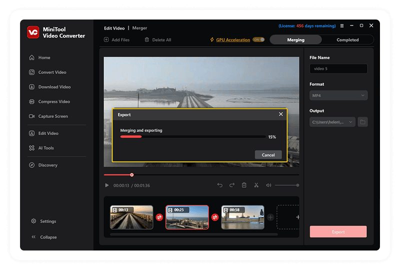
Task: Open the GPU Acceleration link
Action: 233,40
